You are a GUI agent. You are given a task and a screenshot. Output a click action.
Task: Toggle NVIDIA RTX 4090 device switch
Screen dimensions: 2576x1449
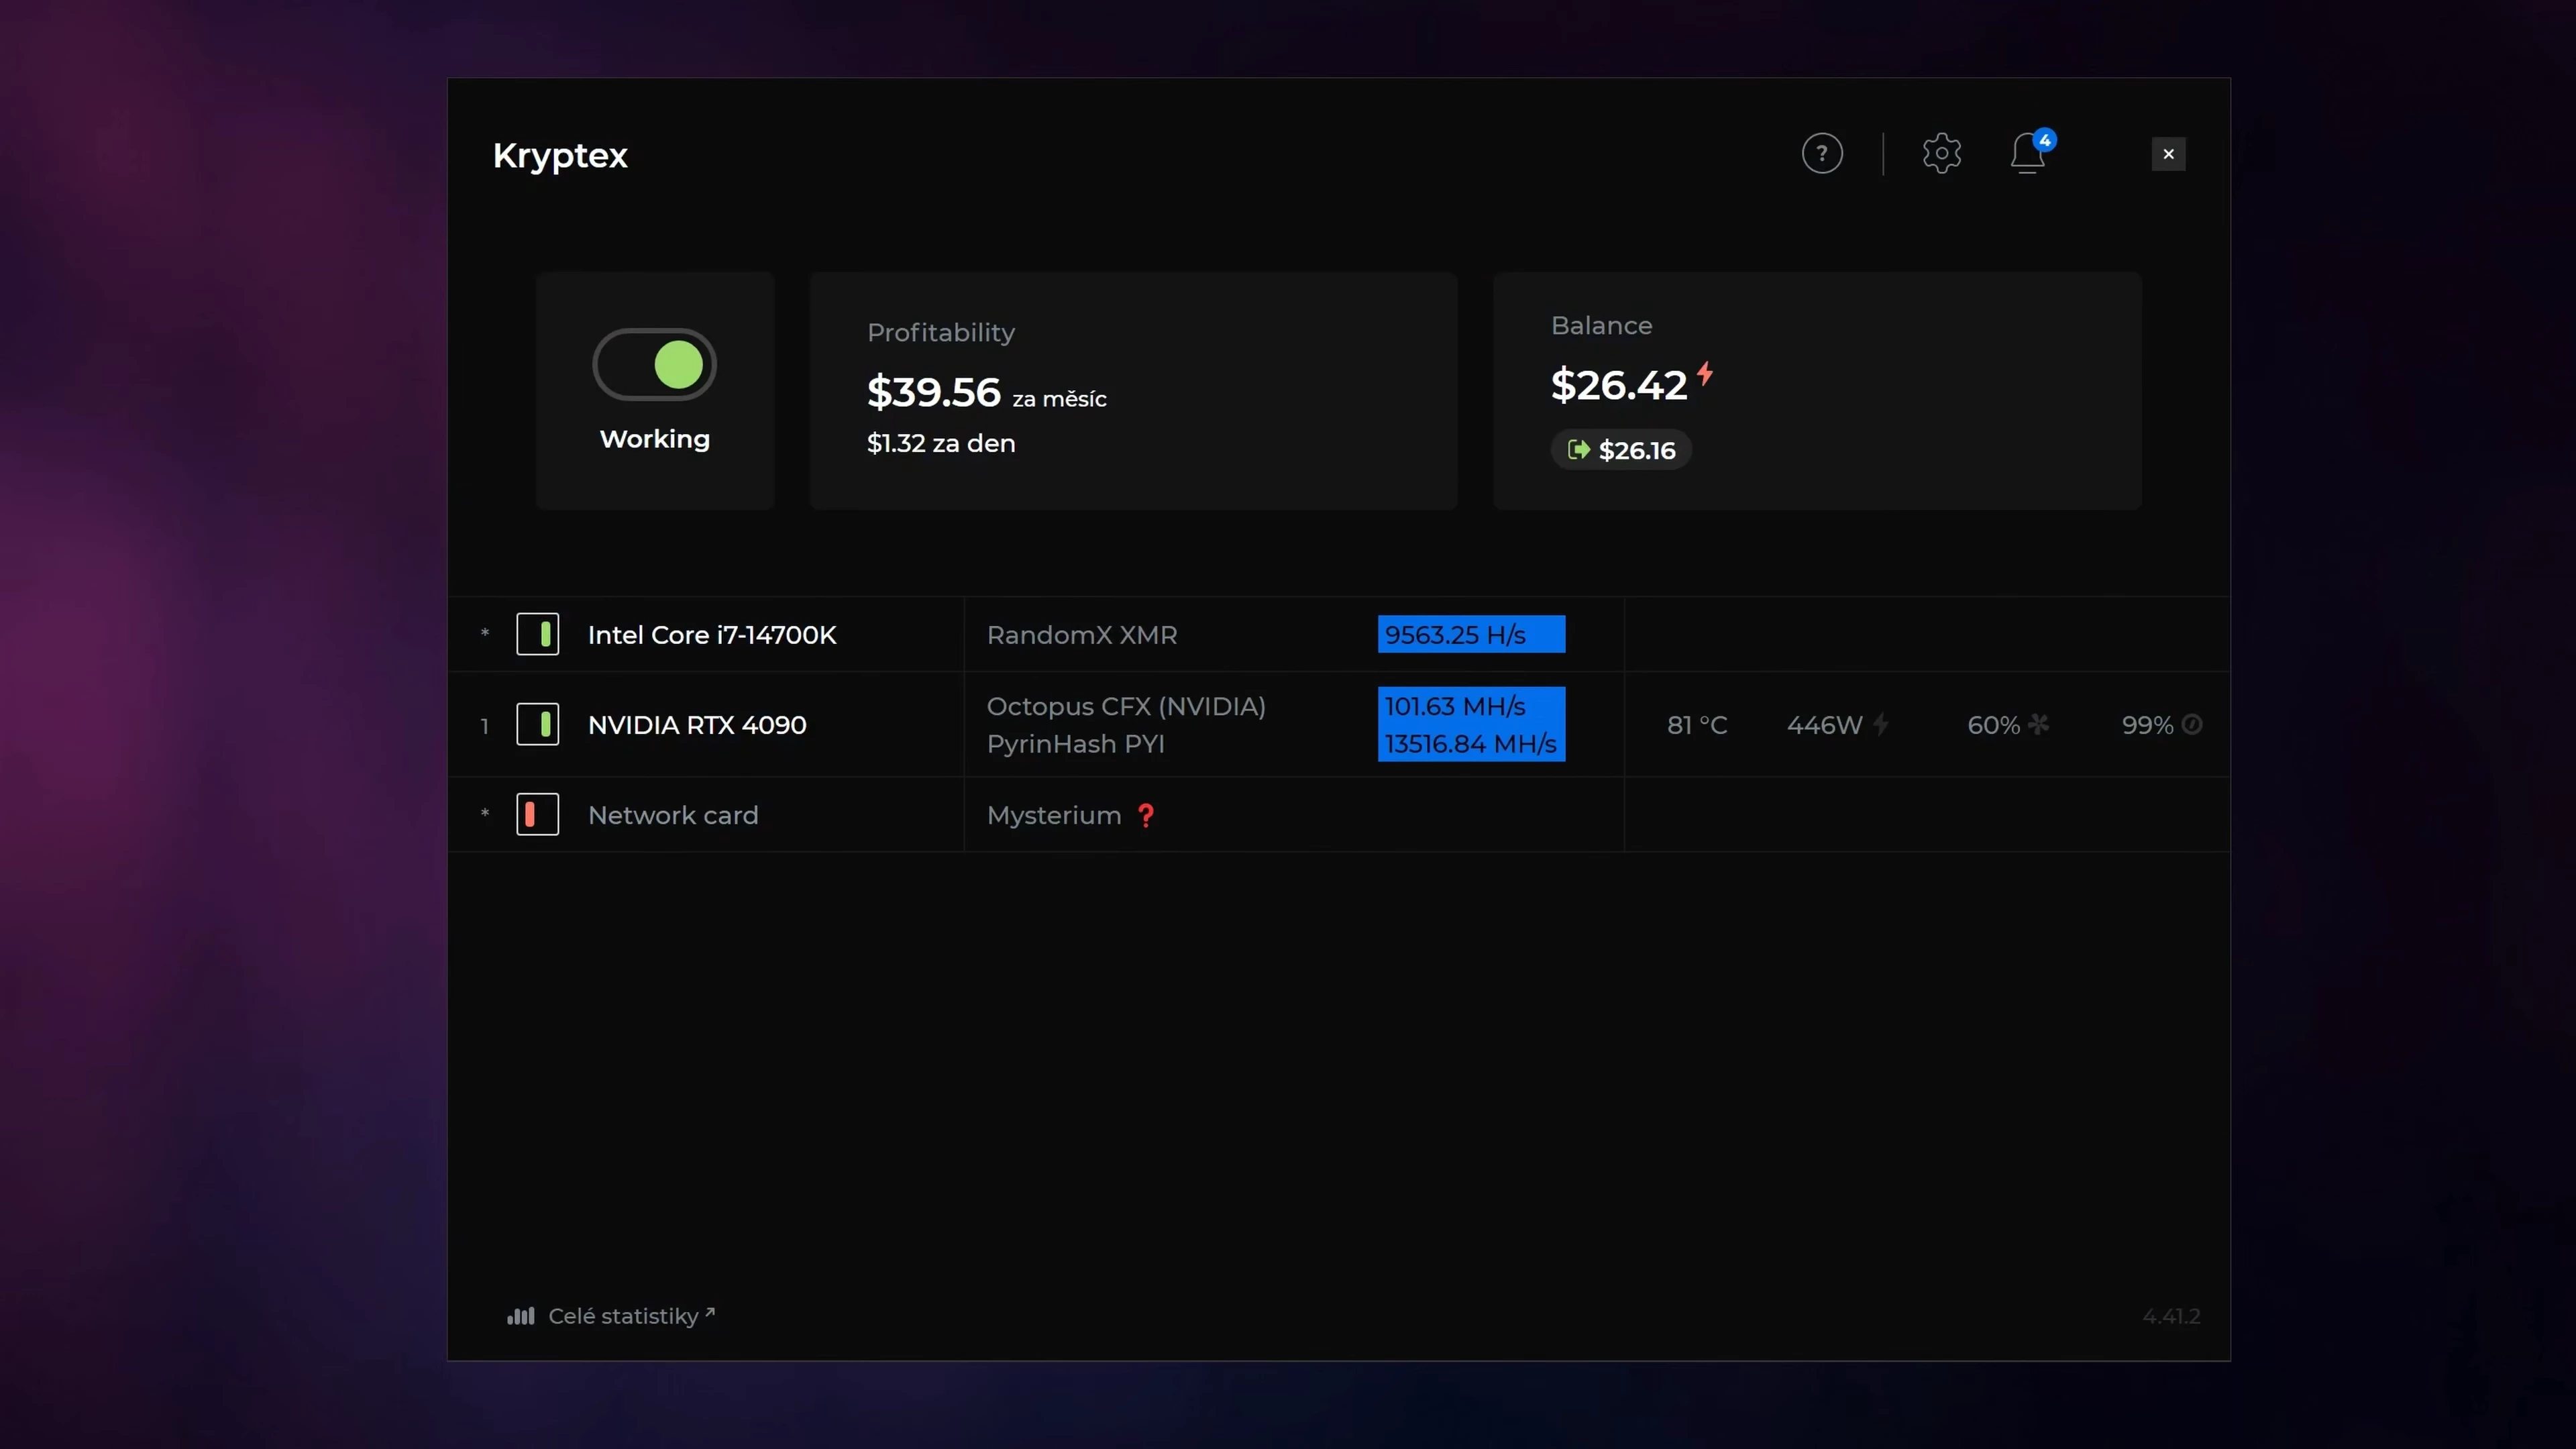click(537, 724)
